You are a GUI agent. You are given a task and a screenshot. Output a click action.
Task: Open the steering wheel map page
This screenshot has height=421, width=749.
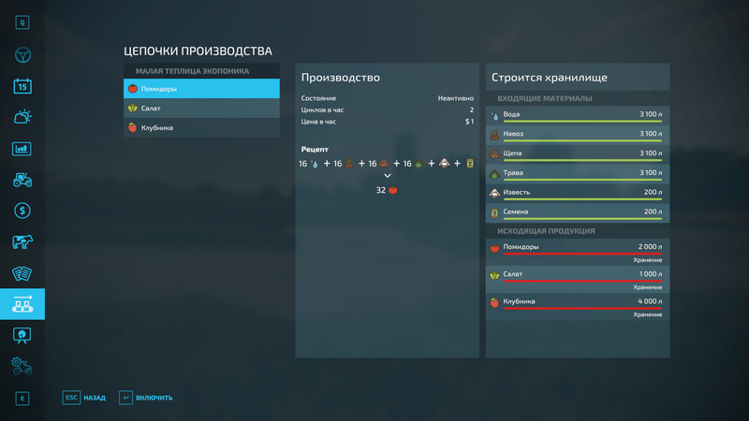point(22,54)
